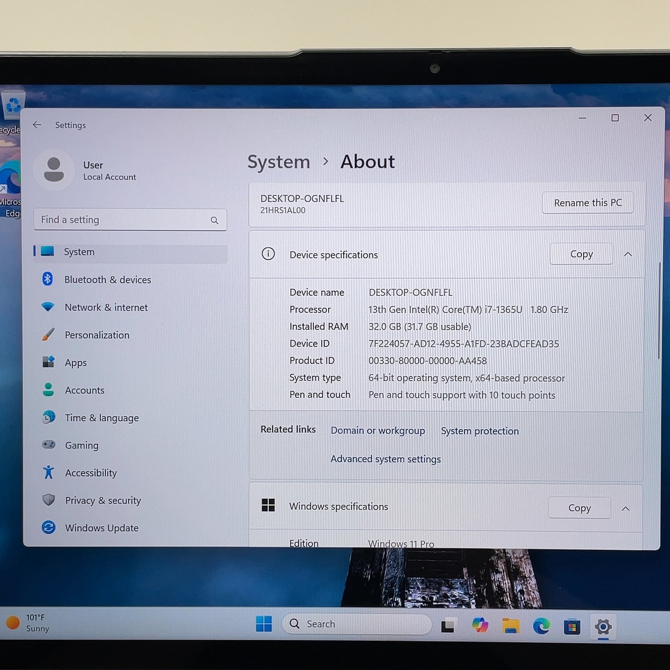Select the Microsoft Edge desktop shortcut
Screen dimensions: 670x670
[10, 189]
